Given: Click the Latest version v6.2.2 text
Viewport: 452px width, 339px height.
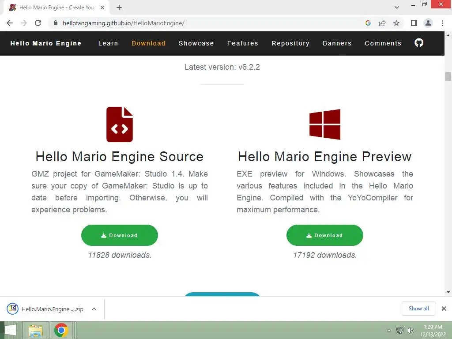Looking at the screenshot, I should (222, 67).
